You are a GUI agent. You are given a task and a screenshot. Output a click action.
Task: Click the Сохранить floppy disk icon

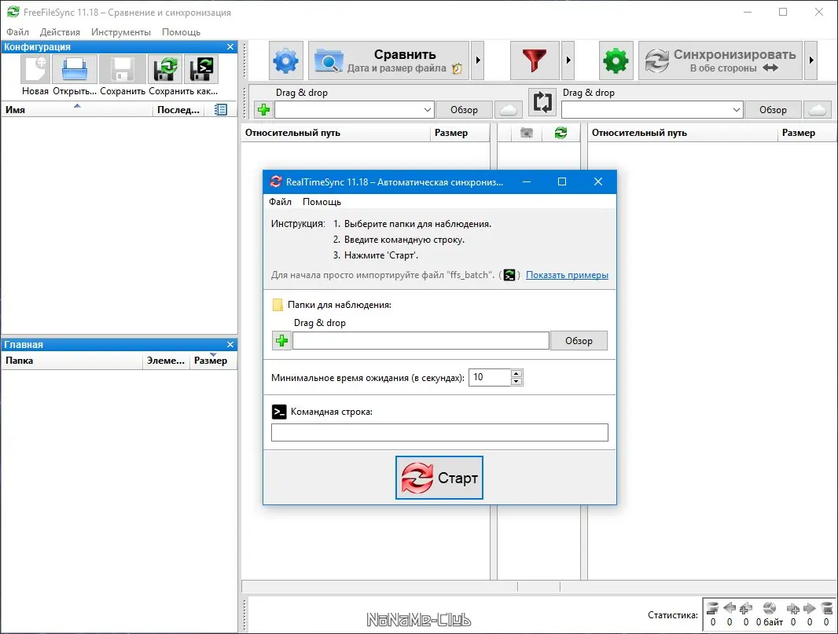click(123, 69)
